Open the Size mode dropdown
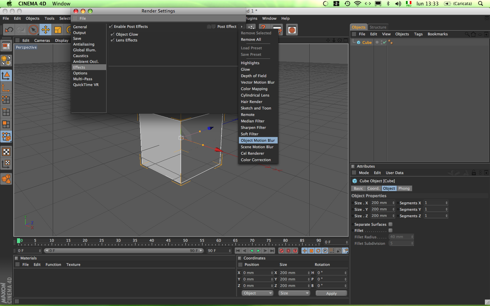Viewport: 490px width, 306px height. pyautogui.click(x=294, y=293)
